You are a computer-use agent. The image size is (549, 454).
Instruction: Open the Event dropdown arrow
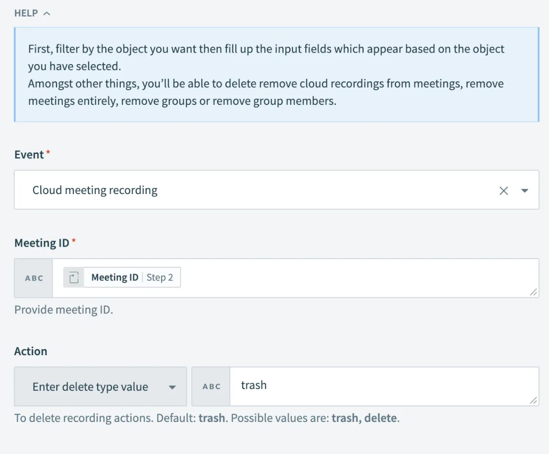click(x=525, y=191)
